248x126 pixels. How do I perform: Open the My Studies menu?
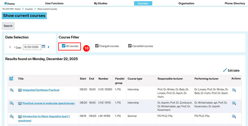(x=101, y=3)
